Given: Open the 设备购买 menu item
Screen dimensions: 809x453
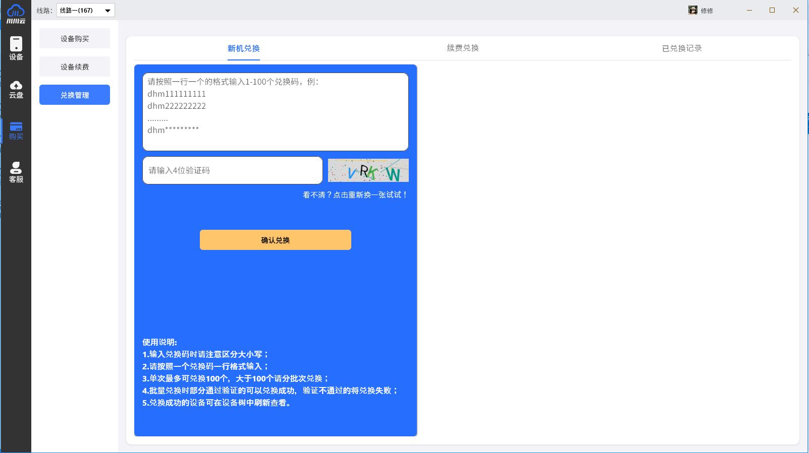Looking at the screenshot, I should [x=75, y=39].
